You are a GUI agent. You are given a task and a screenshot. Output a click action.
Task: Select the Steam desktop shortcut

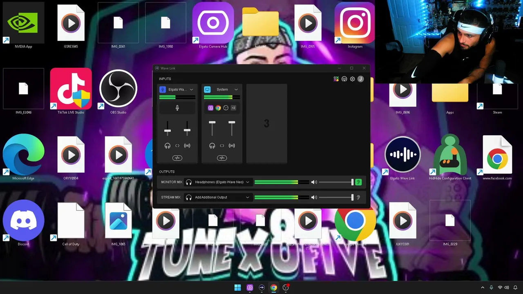[497, 98]
